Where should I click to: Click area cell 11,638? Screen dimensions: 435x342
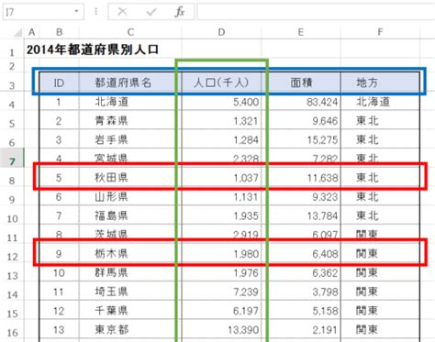pyautogui.click(x=301, y=178)
